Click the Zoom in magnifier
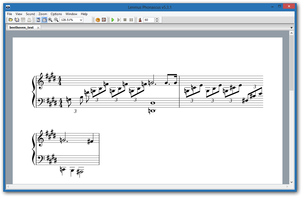Viewport: 302px width, 197px height. [50, 20]
